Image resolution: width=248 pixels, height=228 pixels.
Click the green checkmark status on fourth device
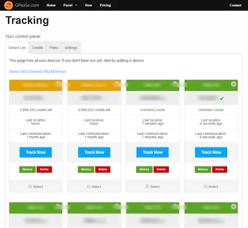pyautogui.click(x=222, y=98)
